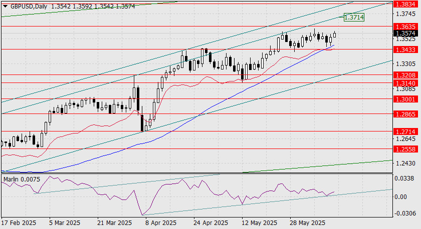Click the 1.3834 red price level label
Screen dimensions: 421x229
[405, 4]
